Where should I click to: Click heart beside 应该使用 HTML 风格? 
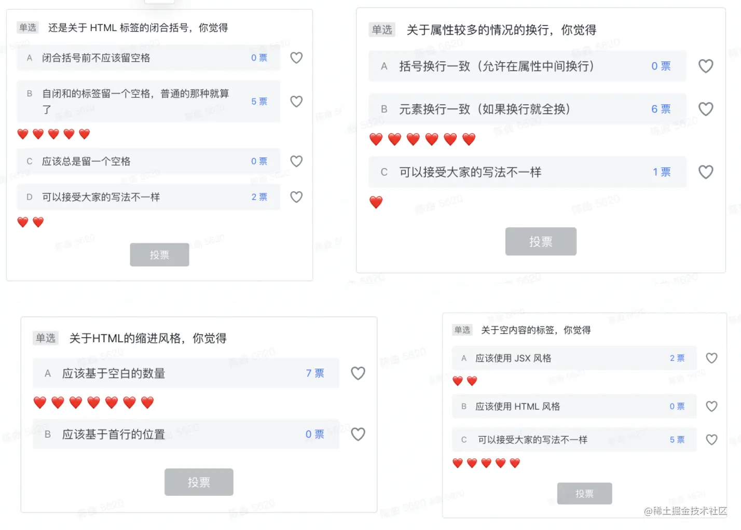(x=711, y=407)
